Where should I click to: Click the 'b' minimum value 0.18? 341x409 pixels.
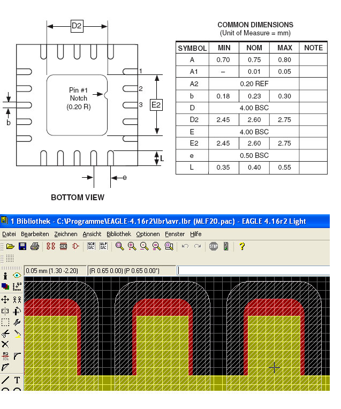pyautogui.click(x=223, y=96)
